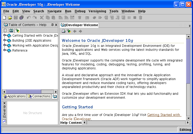Click the Cancel Build icon

coord(72,18)
